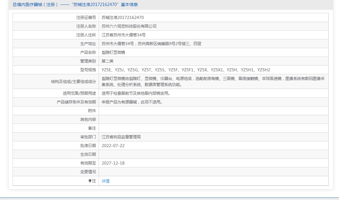Click the 产品名称 row label
The height and width of the screenshot is (200, 339).
88,52
